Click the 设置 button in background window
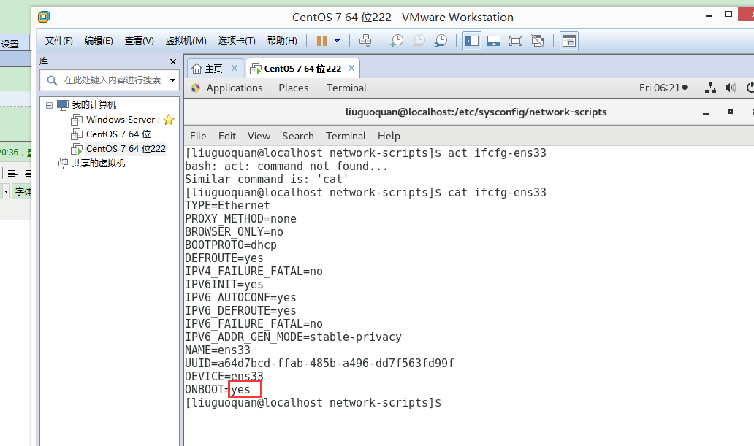The width and height of the screenshot is (754, 446). tap(9, 45)
